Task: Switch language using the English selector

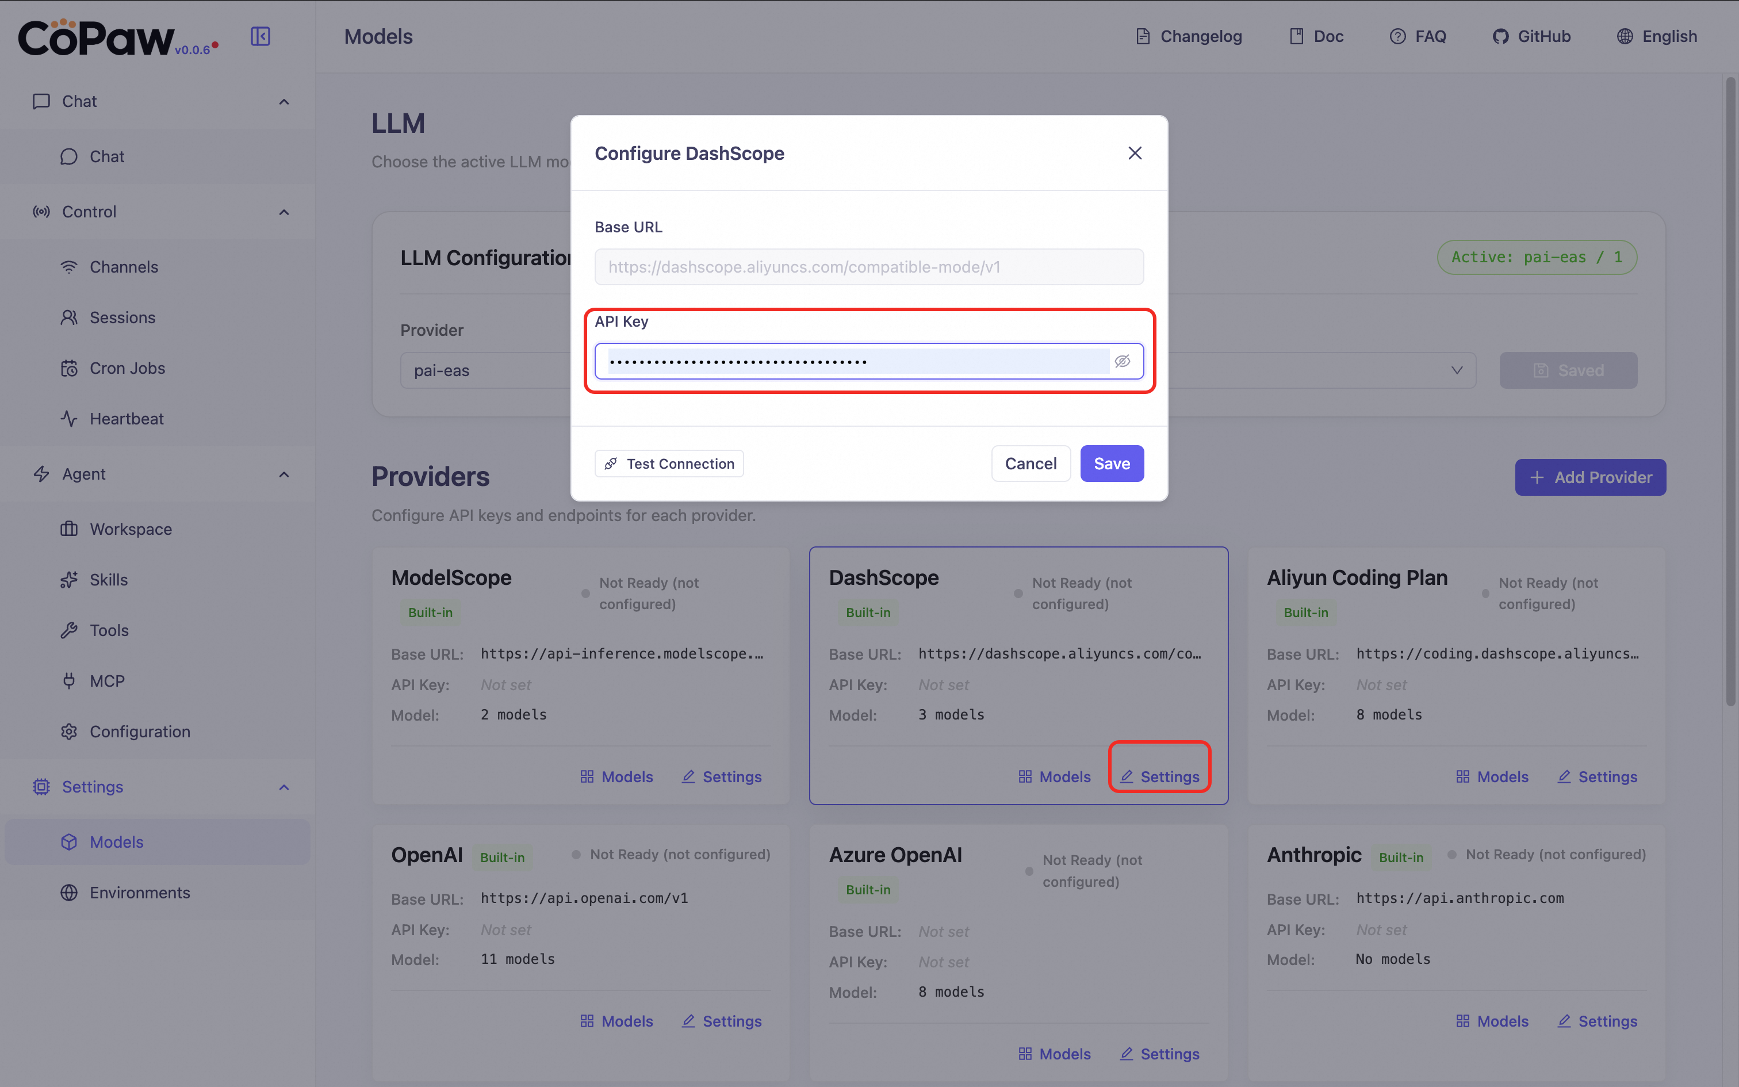Action: pos(1656,36)
